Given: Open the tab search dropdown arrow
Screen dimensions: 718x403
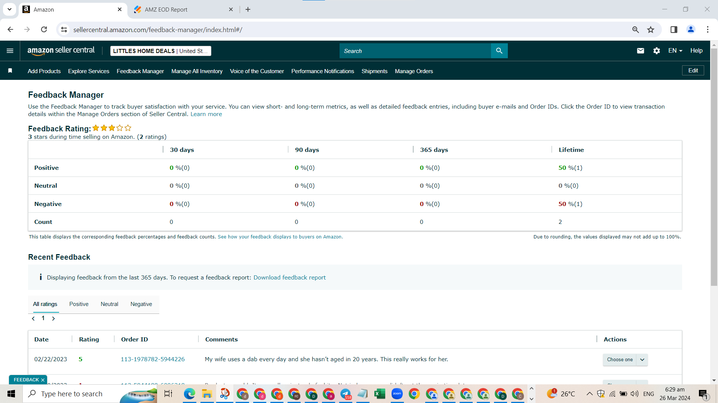Looking at the screenshot, I should (9, 9).
